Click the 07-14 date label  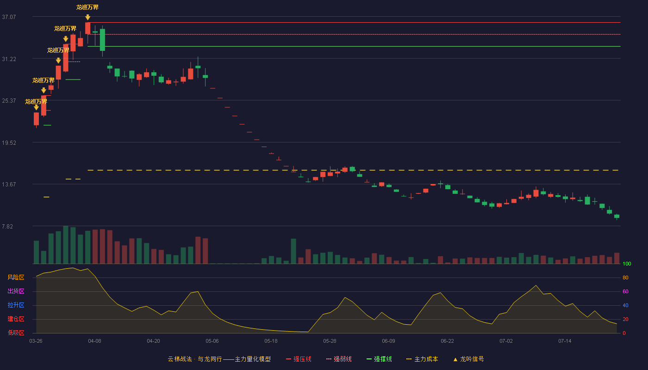(x=565, y=341)
